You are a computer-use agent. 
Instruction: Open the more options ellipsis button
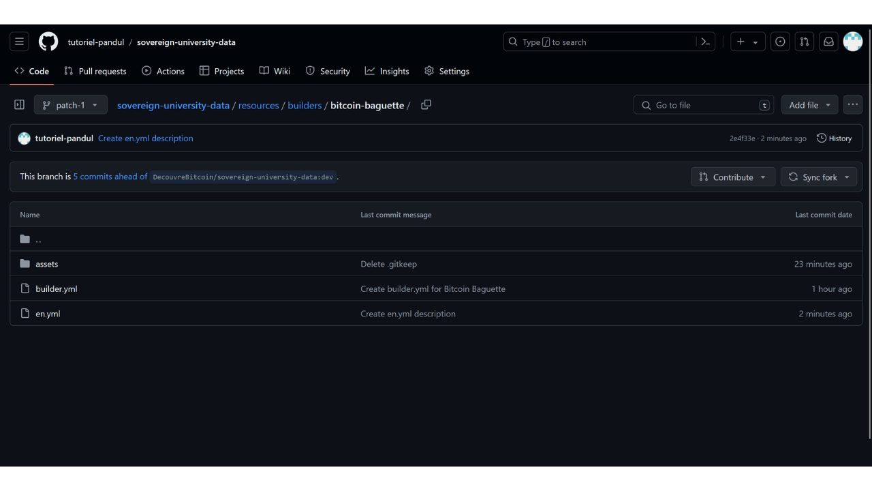click(853, 105)
